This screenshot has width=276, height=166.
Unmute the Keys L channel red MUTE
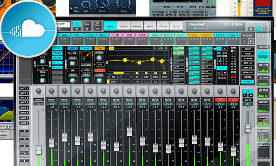pos(220,100)
